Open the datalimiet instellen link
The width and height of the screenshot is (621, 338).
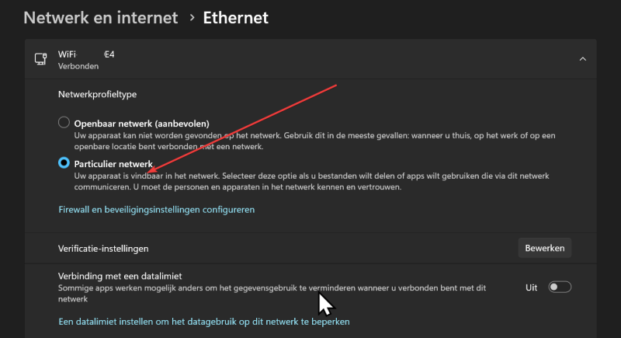204,322
